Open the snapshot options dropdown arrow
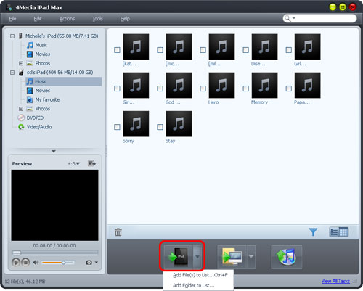Image resolution: width=363 pixels, height=291 pixels. click(x=97, y=262)
